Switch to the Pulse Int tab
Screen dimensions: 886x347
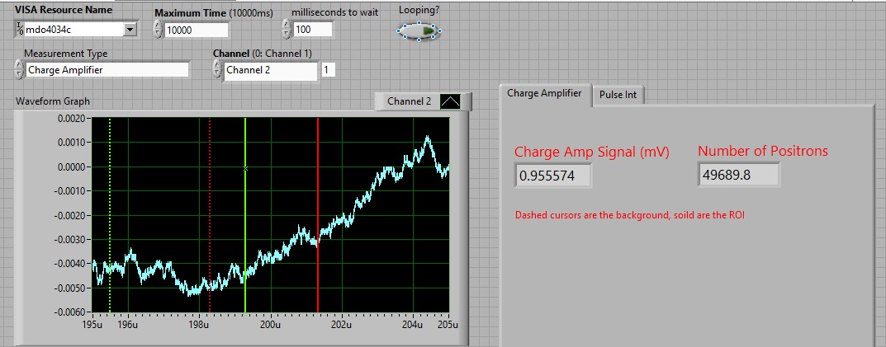(x=618, y=95)
